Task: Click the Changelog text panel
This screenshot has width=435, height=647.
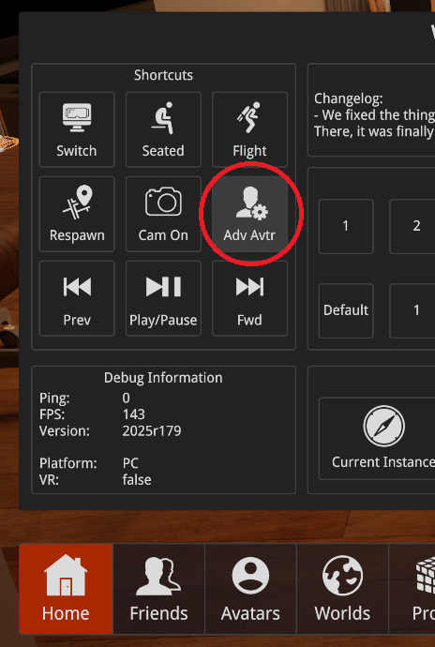Action: coord(371,110)
